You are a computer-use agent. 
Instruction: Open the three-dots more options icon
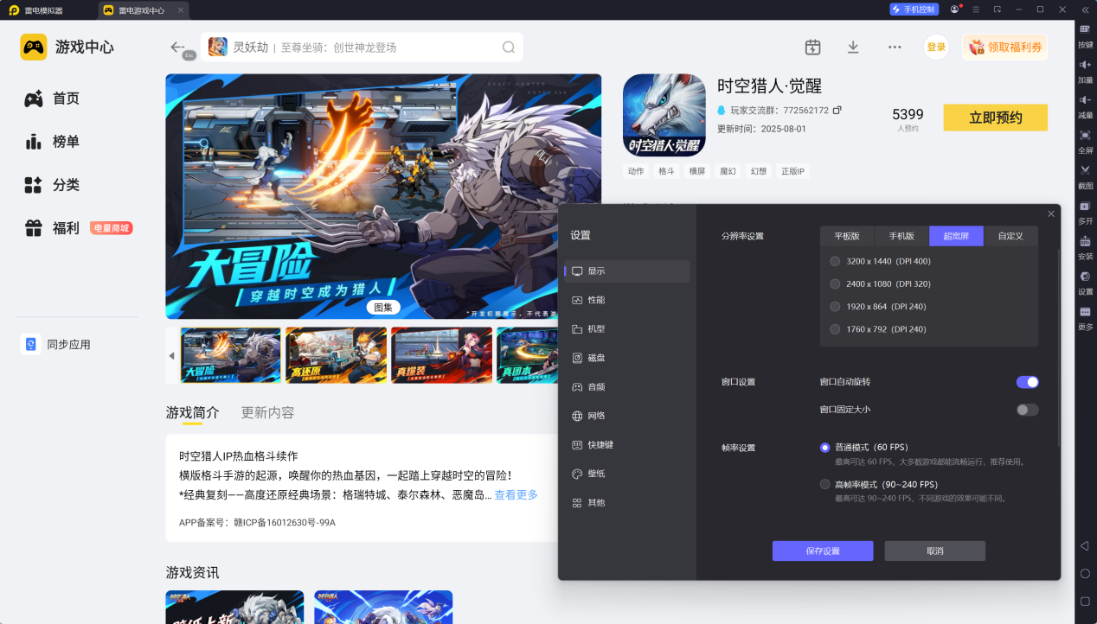coord(895,48)
